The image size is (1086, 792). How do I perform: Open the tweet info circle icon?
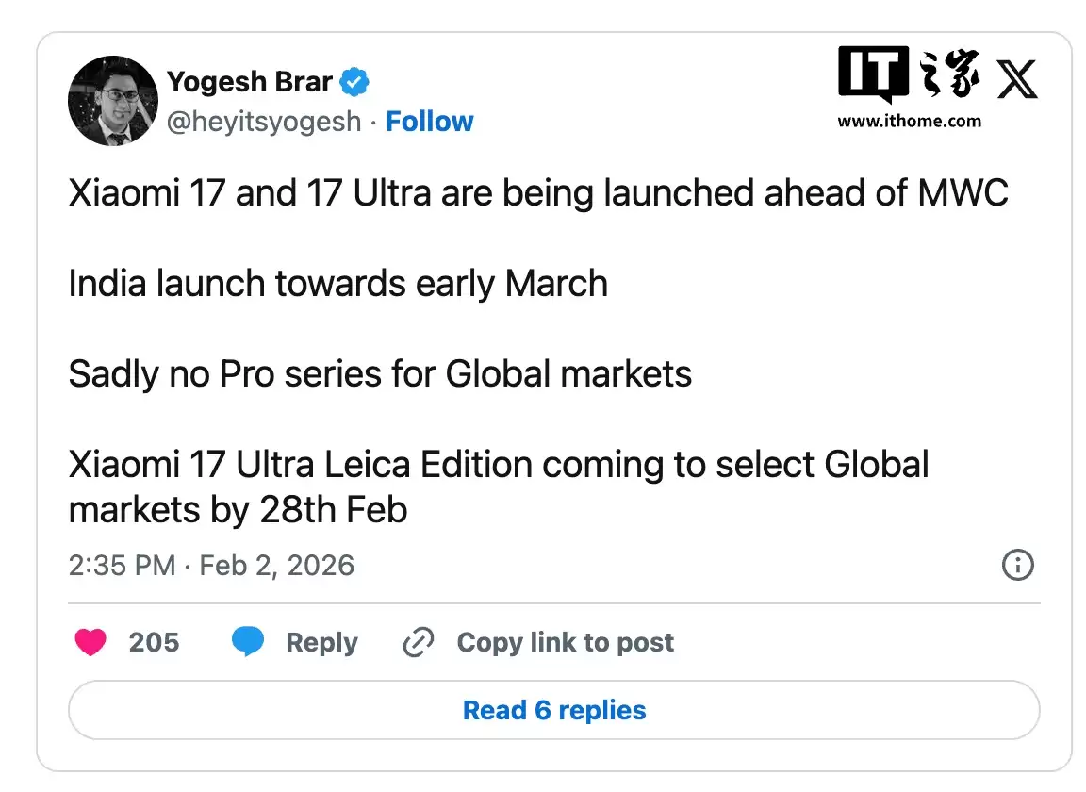tap(1017, 566)
